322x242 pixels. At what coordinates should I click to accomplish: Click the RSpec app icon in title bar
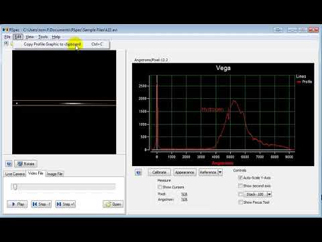tap(5, 30)
